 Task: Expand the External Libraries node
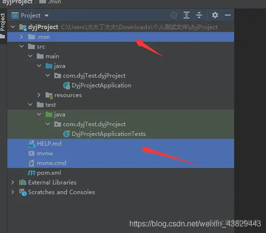13,183
